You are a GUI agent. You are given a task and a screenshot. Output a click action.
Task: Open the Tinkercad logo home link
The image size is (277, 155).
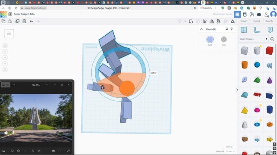3,14
